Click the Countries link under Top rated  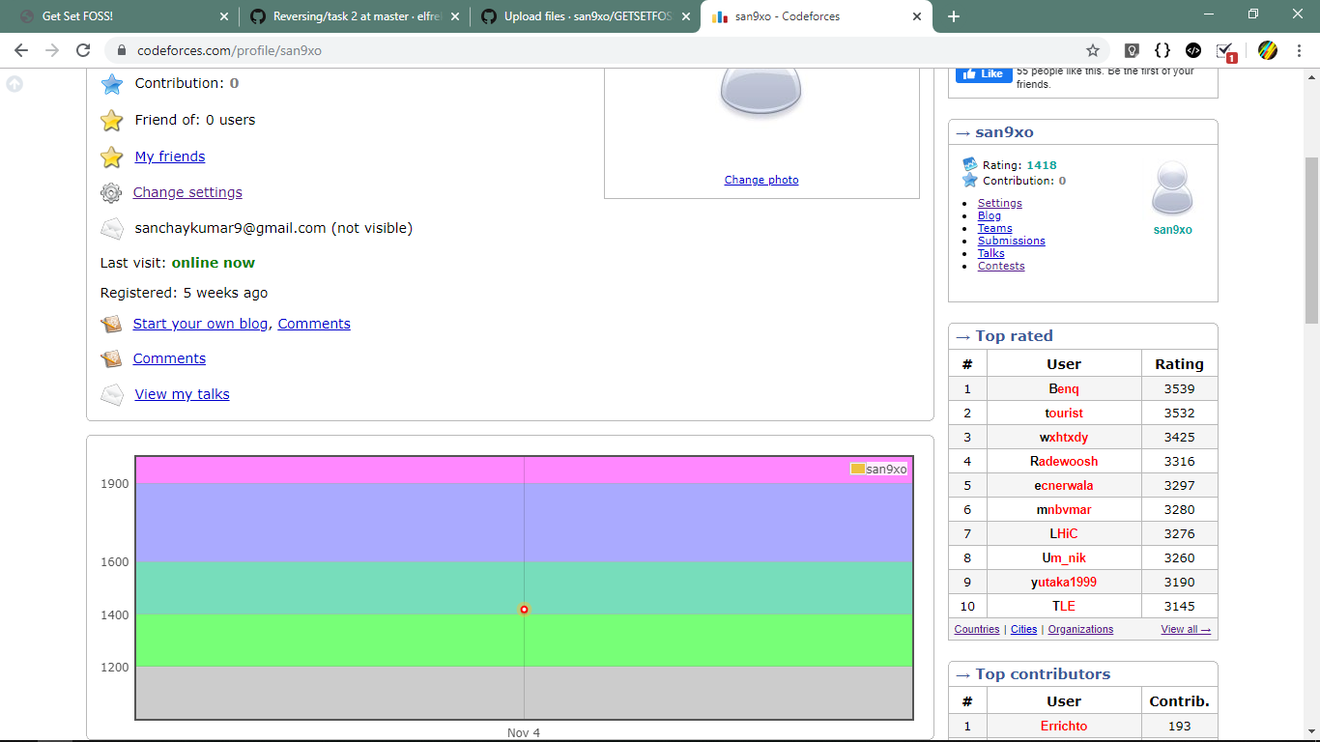coord(977,629)
